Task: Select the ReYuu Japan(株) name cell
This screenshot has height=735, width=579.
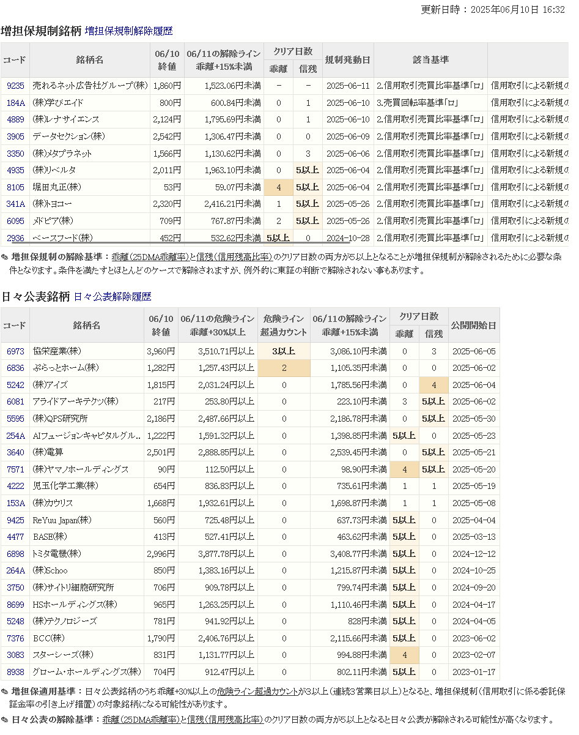Action: click(87, 520)
